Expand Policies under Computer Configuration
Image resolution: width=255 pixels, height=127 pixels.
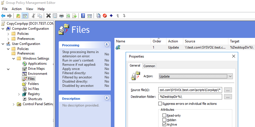[8, 34]
